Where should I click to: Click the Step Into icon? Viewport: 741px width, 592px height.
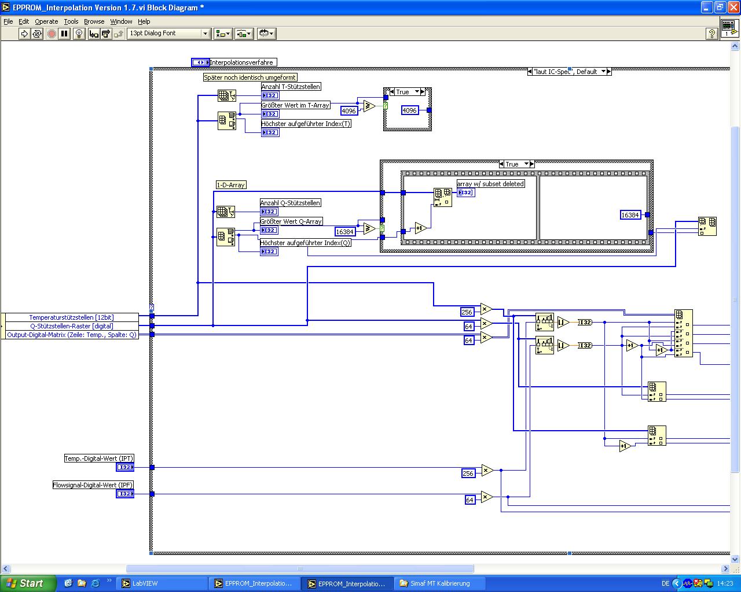click(x=94, y=34)
